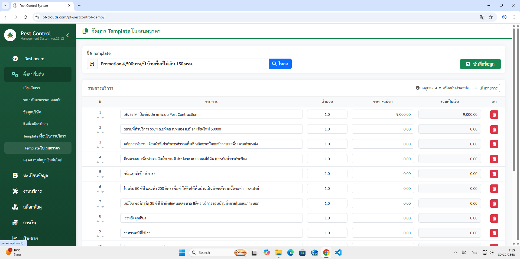
Task: Expand the สต๊อกพัสดุ sidebar menu
Action: [x=32, y=207]
